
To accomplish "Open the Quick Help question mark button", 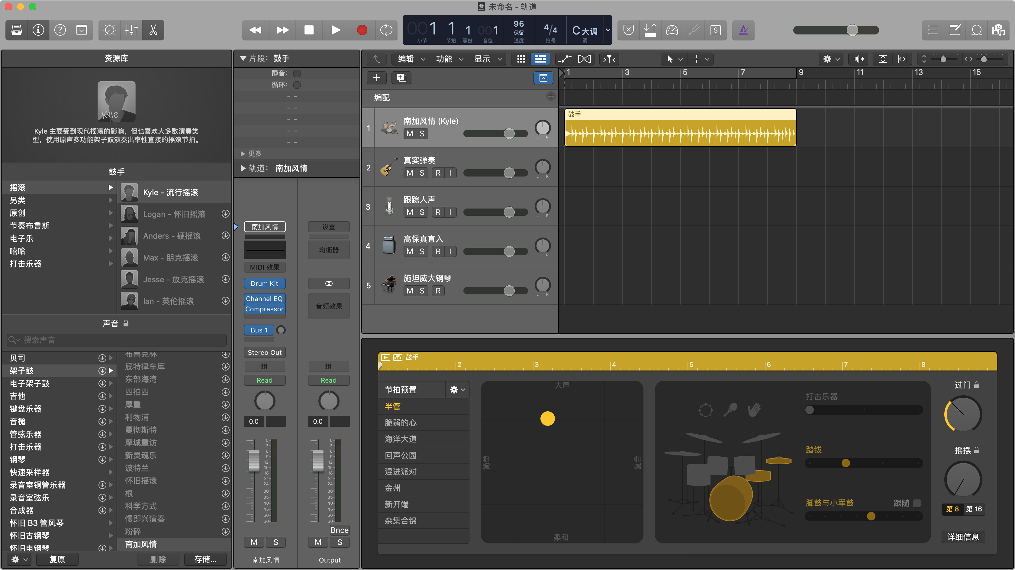I will click(60, 30).
